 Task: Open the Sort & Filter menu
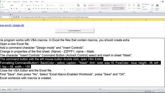pyautogui.click(x=152, y=7)
